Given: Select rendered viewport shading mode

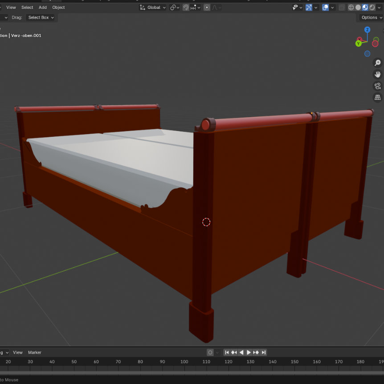Looking at the screenshot, I should 372,8.
